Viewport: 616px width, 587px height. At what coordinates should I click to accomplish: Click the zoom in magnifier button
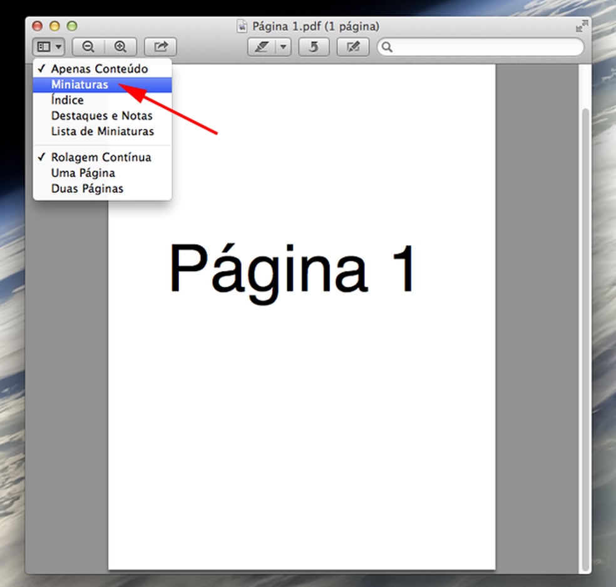click(121, 47)
